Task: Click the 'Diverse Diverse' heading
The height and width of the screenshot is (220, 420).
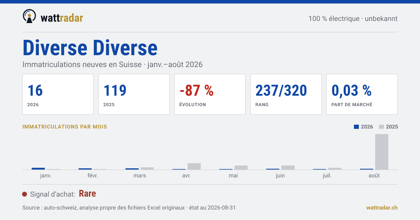Action: tap(90, 48)
